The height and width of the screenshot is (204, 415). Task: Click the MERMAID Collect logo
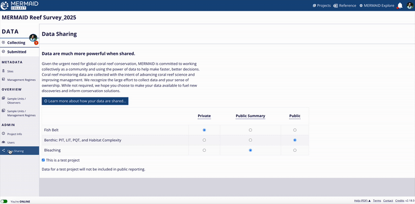(x=20, y=5)
